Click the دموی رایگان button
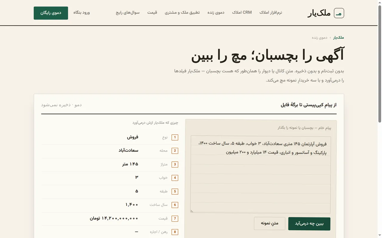The height and width of the screenshot is (238, 382). coord(51,13)
